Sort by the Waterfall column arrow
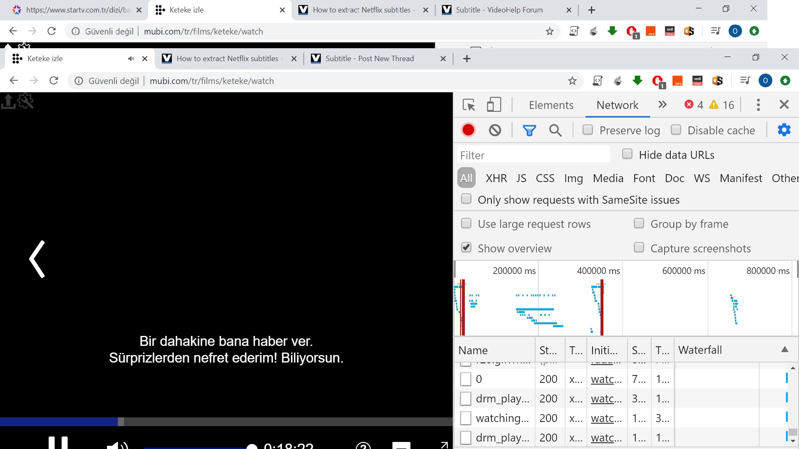This screenshot has height=449, width=799. pos(784,350)
